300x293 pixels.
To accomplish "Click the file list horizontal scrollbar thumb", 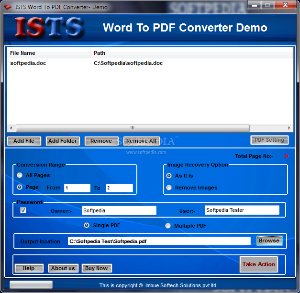I will click(133, 128).
